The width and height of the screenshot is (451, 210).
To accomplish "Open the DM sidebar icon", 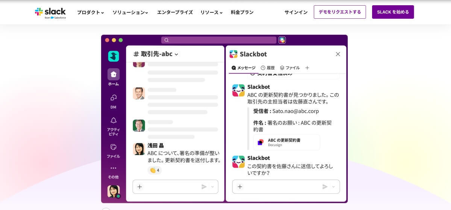I will click(x=114, y=98).
